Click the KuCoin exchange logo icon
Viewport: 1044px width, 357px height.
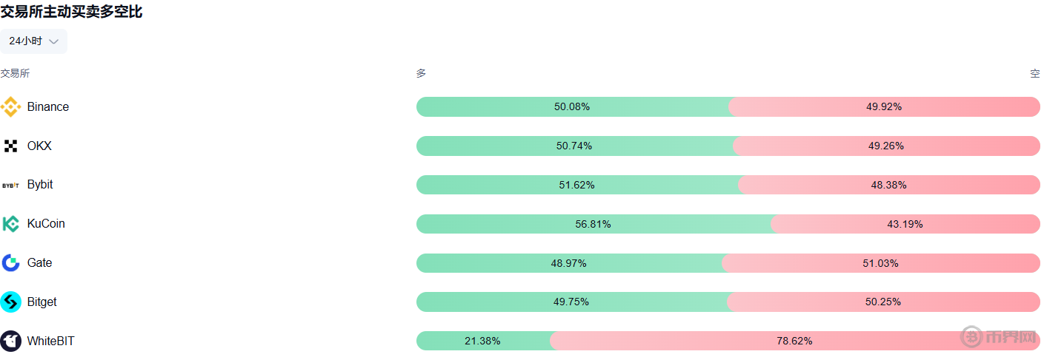tap(10, 224)
